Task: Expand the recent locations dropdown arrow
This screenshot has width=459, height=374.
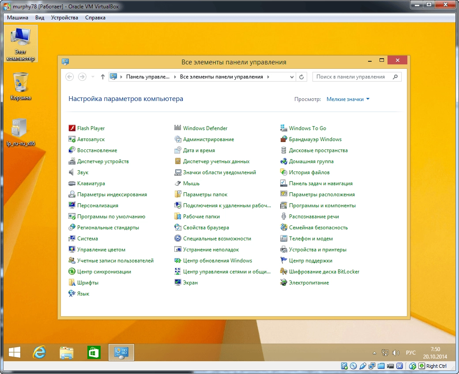Action: click(x=93, y=77)
